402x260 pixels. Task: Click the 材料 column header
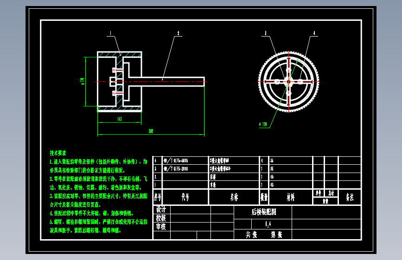click(x=291, y=197)
